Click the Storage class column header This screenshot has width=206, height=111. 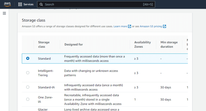pyautogui.click(x=44, y=44)
